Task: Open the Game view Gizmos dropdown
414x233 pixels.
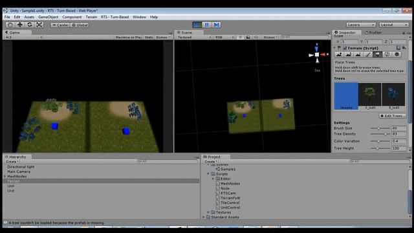Action: (163, 38)
